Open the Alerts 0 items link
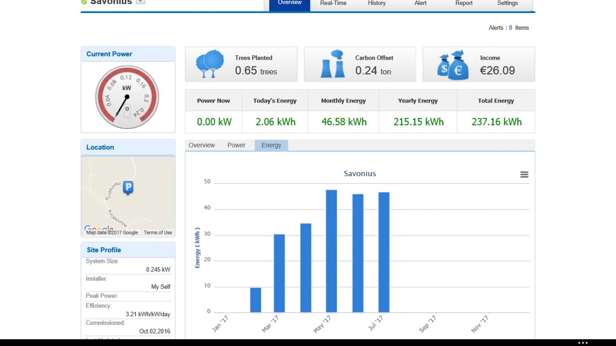 coord(509,28)
